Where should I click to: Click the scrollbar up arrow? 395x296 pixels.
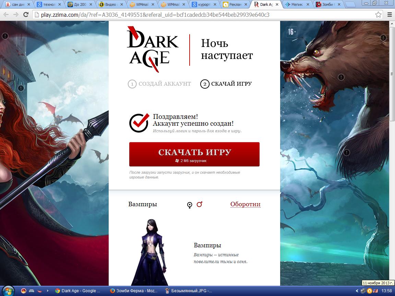point(392,23)
